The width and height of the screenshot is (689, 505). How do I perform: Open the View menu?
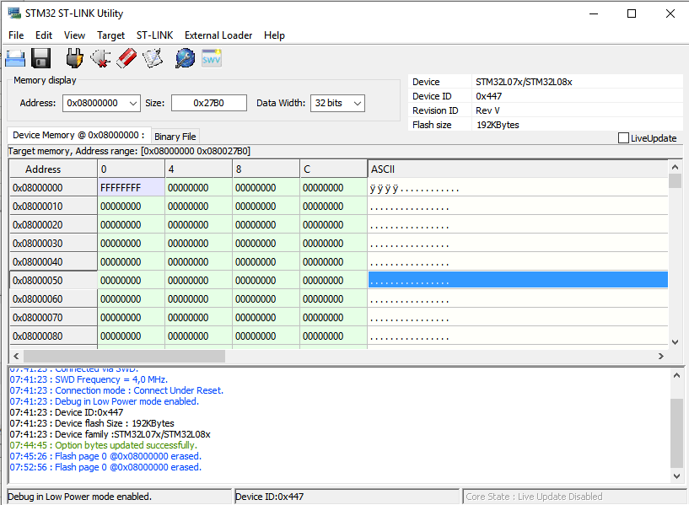74,35
